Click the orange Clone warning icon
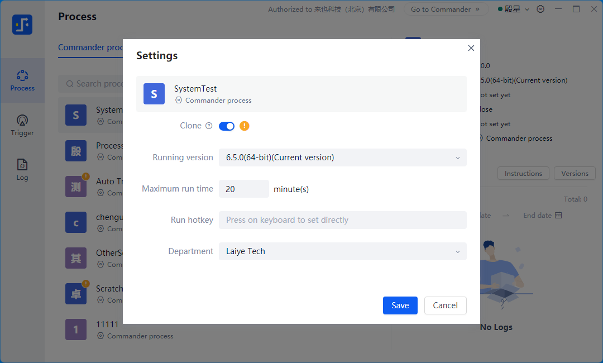This screenshot has height=363, width=603. 245,126
